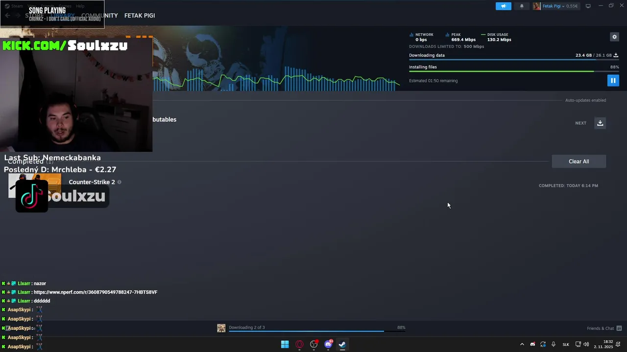Screen dimensions: 627x352
Task: Click the microphone tray icon
Action: (554, 344)
